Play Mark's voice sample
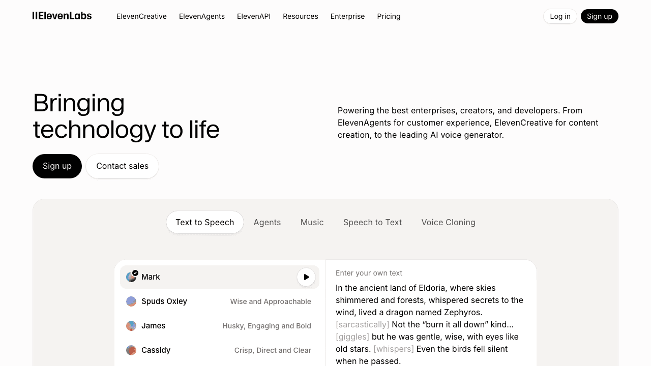 [x=306, y=277]
